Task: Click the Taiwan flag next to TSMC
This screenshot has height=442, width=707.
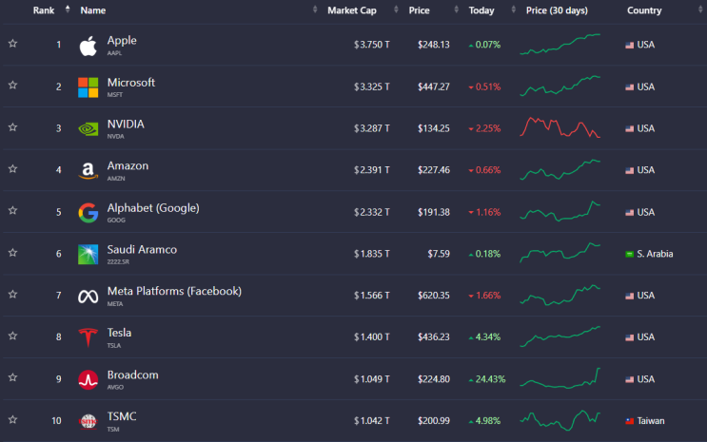Action: pos(629,421)
